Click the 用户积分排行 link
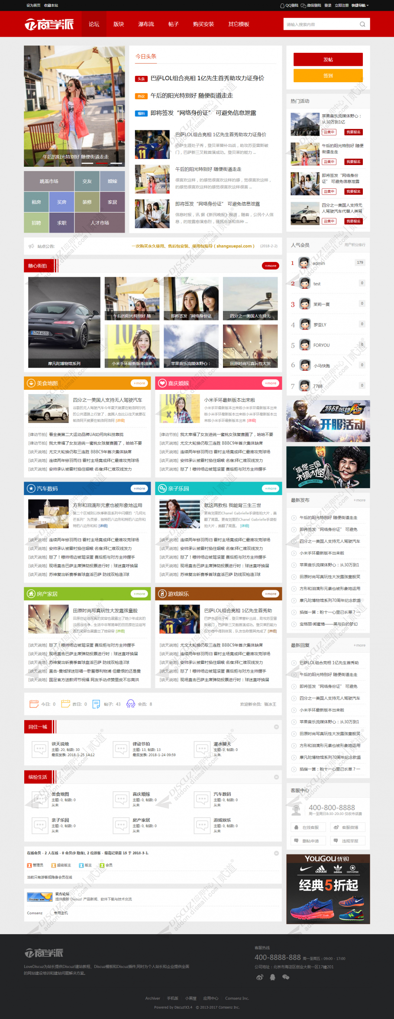The image size is (394, 1019). pyautogui.click(x=355, y=245)
